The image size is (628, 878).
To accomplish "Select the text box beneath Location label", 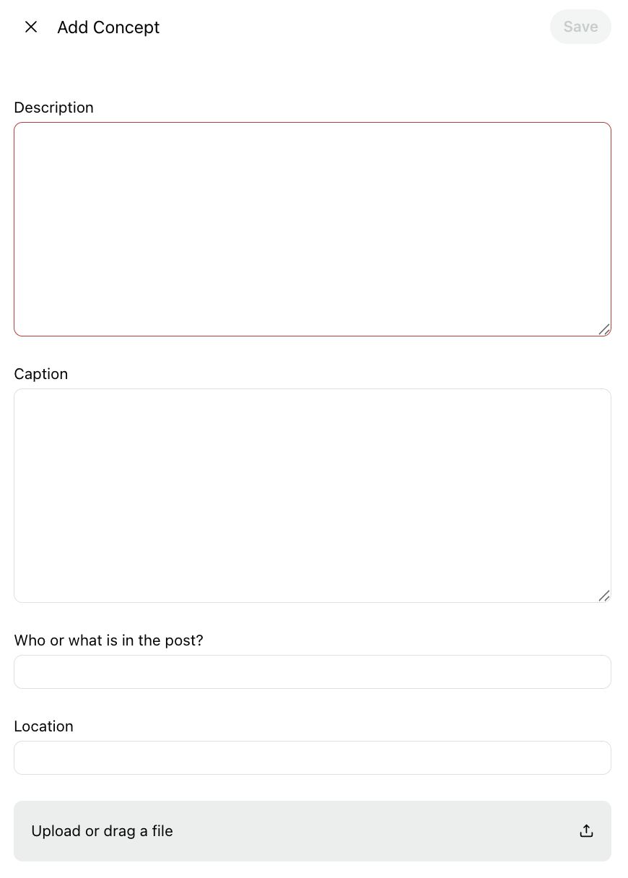I will click(313, 757).
